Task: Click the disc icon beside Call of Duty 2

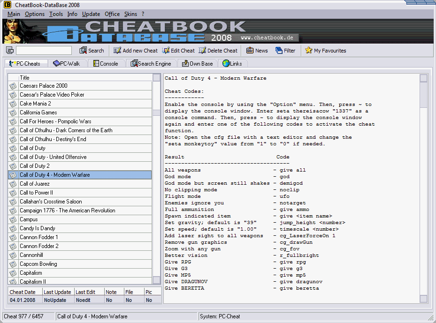Action: (13, 166)
